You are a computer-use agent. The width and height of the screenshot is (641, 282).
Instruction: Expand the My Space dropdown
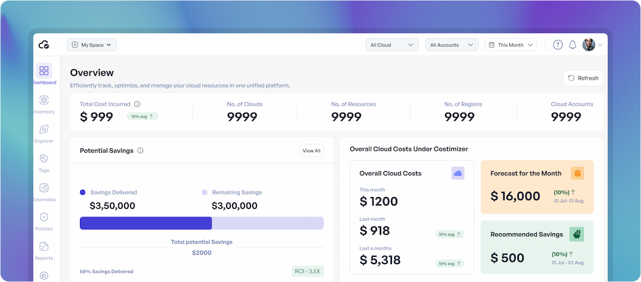[91, 45]
